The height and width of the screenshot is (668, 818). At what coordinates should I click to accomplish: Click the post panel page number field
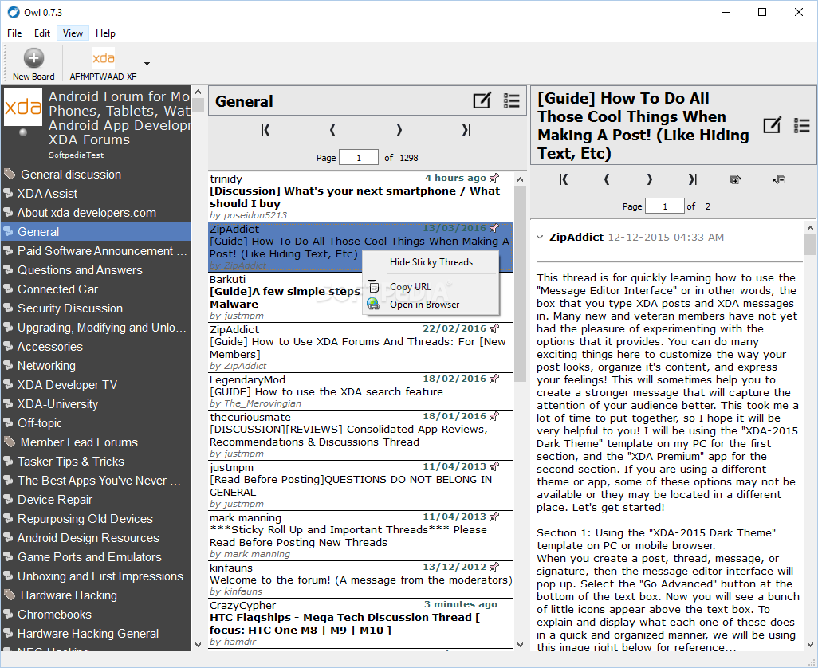point(665,206)
